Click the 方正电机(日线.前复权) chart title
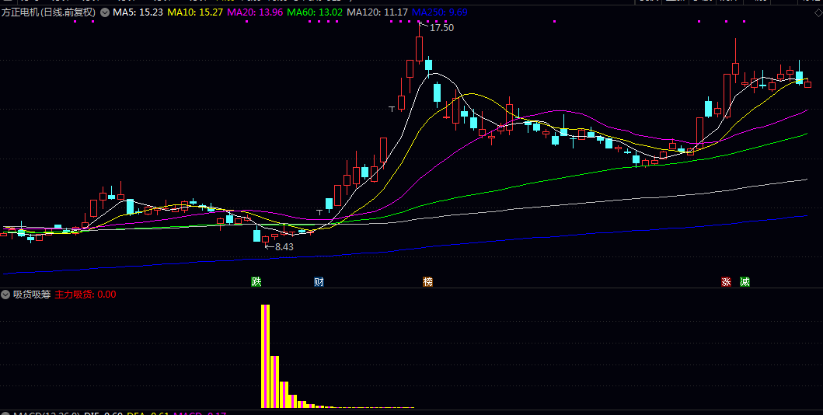 coord(48,12)
